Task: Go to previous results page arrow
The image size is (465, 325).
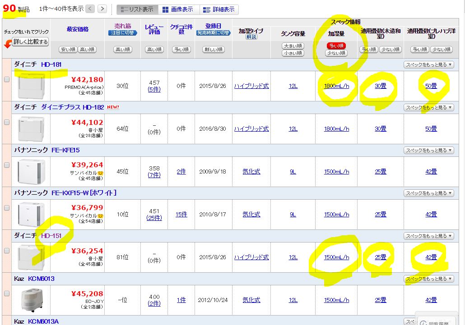Action: click(90, 9)
